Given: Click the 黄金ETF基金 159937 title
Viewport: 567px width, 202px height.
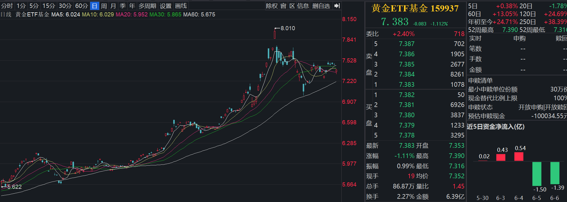Looking at the screenshot, I should 415,9.
